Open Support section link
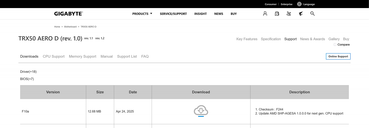The image size is (369, 128). pos(290,39)
